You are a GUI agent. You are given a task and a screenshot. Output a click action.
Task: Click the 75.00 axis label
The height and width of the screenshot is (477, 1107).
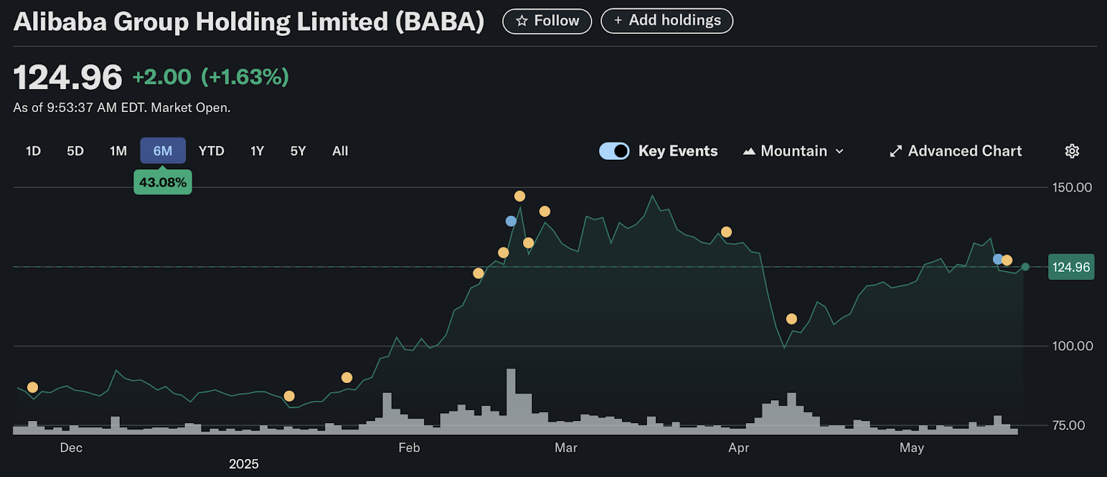(x=1069, y=425)
